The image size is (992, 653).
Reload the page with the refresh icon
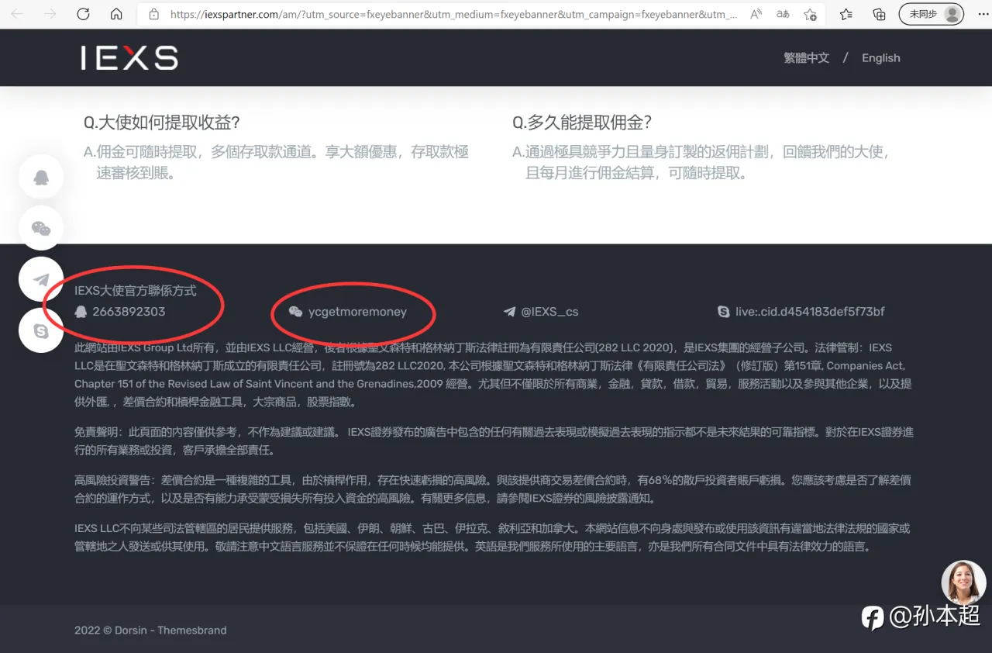[83, 14]
